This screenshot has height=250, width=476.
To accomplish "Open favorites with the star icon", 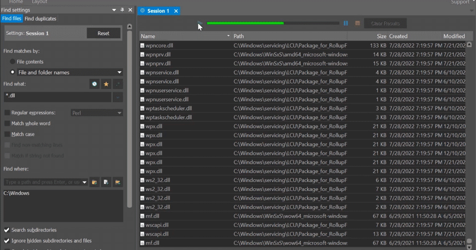I will point(106,84).
